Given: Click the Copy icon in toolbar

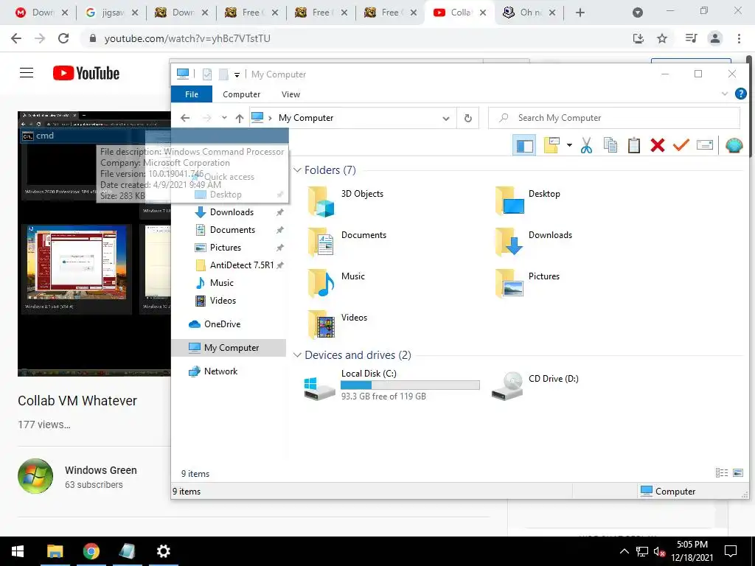Looking at the screenshot, I should 610,145.
